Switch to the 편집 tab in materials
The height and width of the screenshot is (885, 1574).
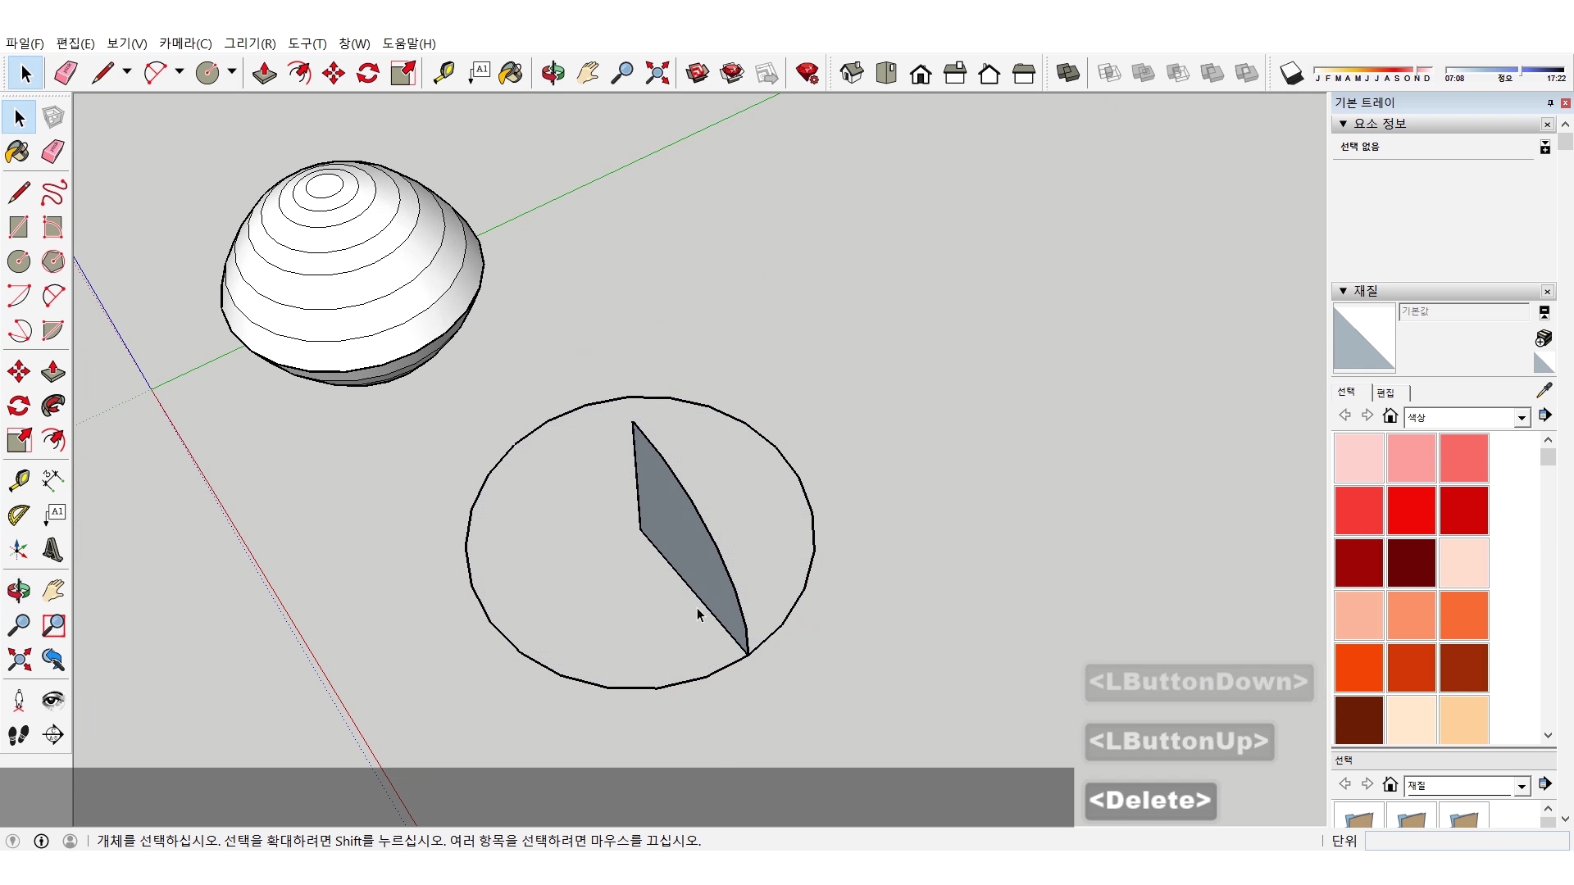click(1385, 393)
